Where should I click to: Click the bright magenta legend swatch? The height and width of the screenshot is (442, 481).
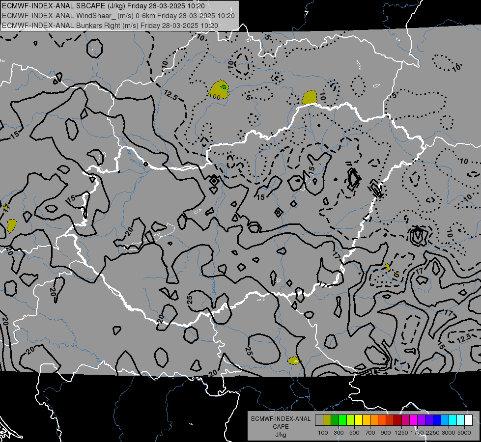click(x=414, y=420)
